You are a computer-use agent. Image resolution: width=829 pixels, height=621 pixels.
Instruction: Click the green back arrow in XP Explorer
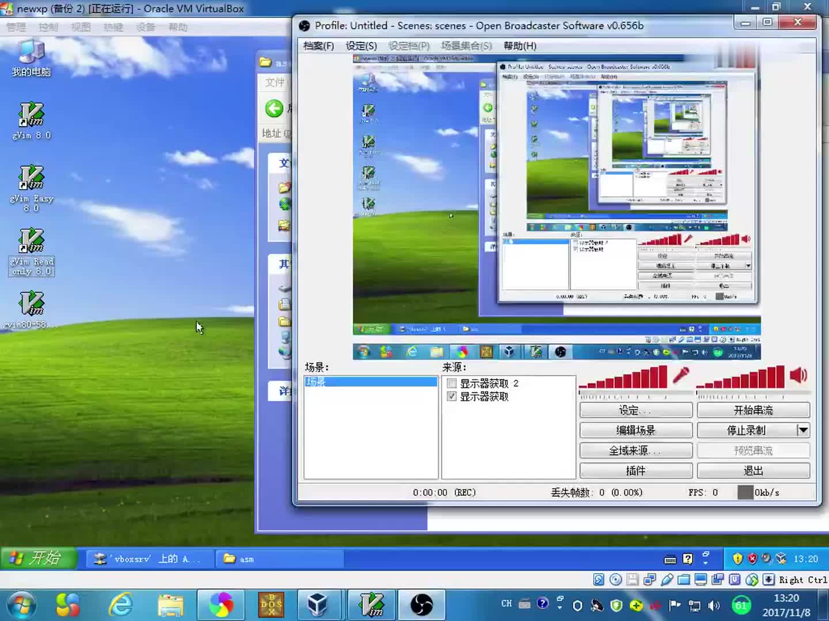click(274, 109)
